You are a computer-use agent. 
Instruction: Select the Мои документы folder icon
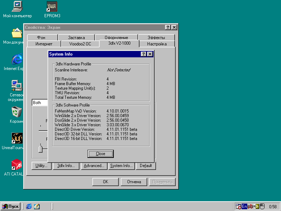(17, 33)
